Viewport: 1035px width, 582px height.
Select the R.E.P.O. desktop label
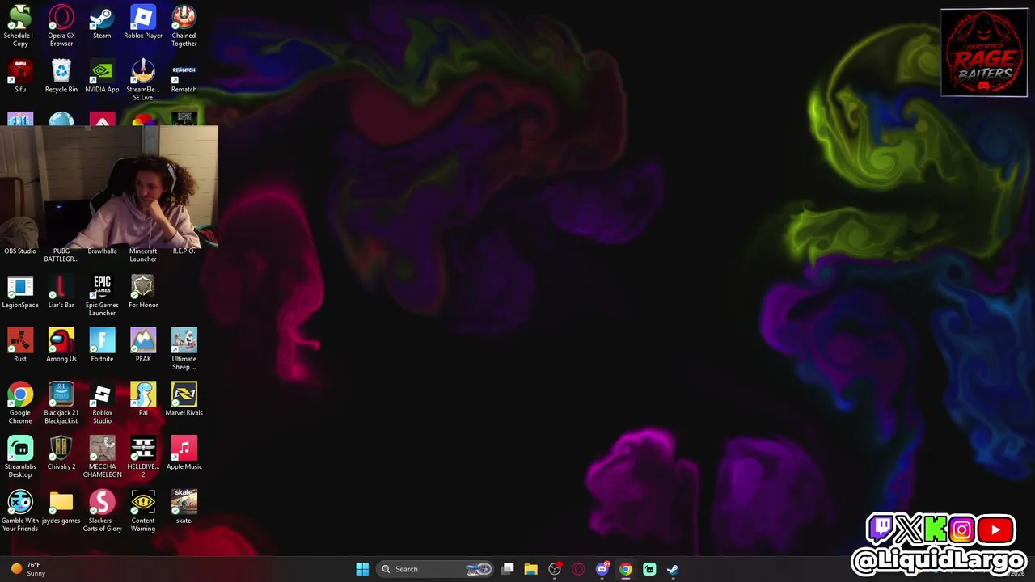tap(184, 251)
